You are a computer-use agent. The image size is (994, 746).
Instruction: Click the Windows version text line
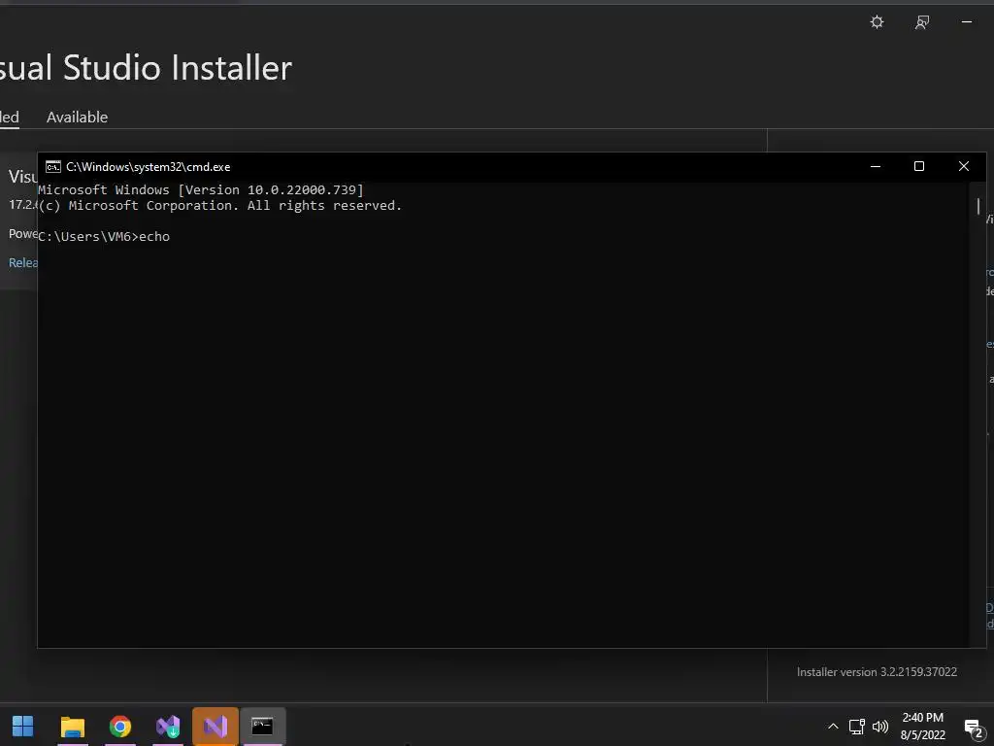pos(201,189)
